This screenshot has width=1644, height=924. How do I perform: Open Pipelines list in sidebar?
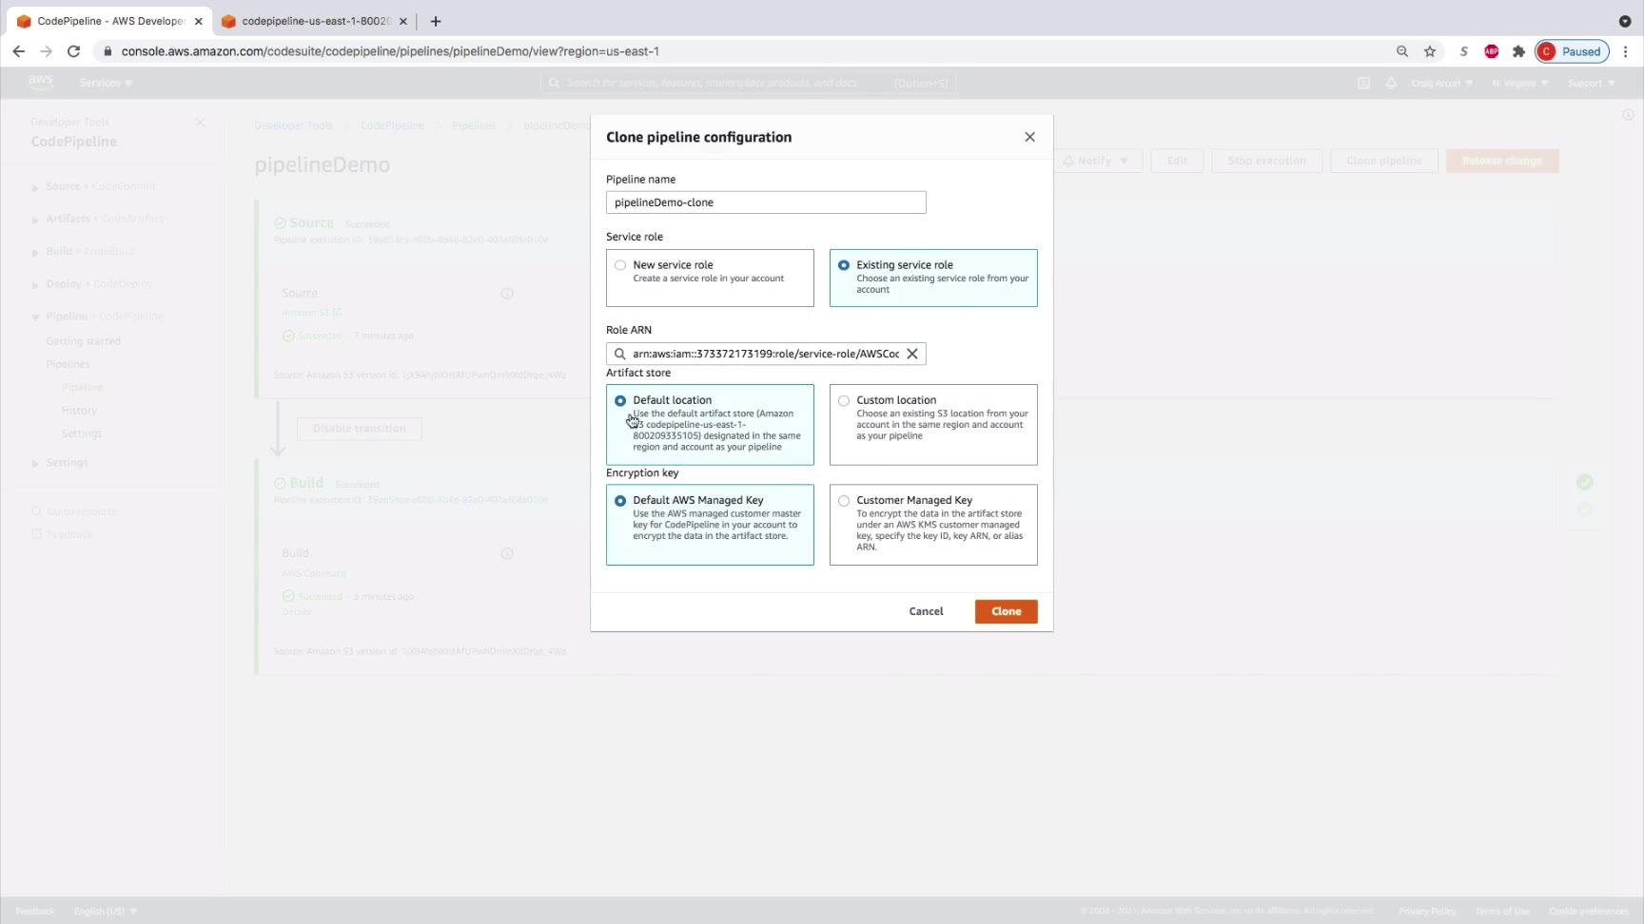tap(68, 364)
